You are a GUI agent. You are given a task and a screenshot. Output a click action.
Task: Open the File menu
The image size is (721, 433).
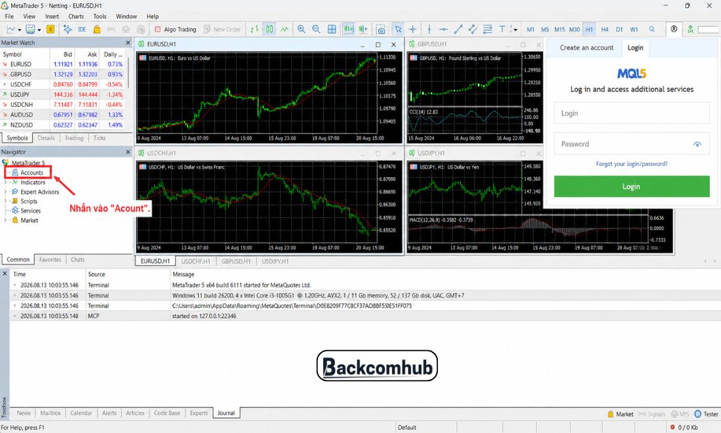tap(9, 16)
